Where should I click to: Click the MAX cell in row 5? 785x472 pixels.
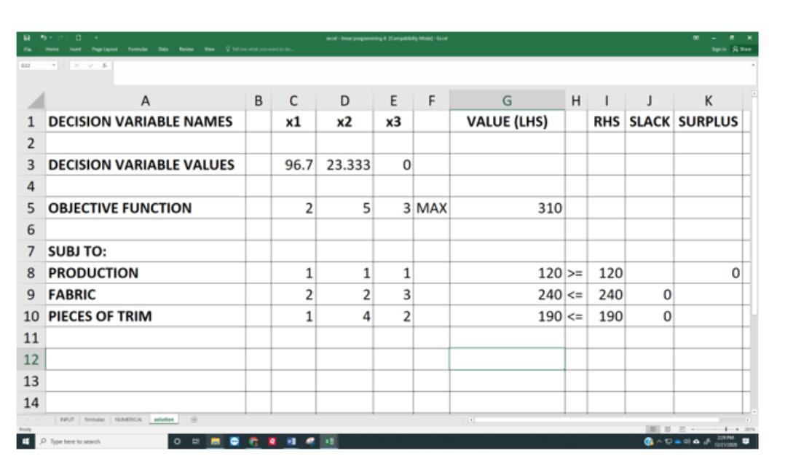pyautogui.click(x=432, y=208)
